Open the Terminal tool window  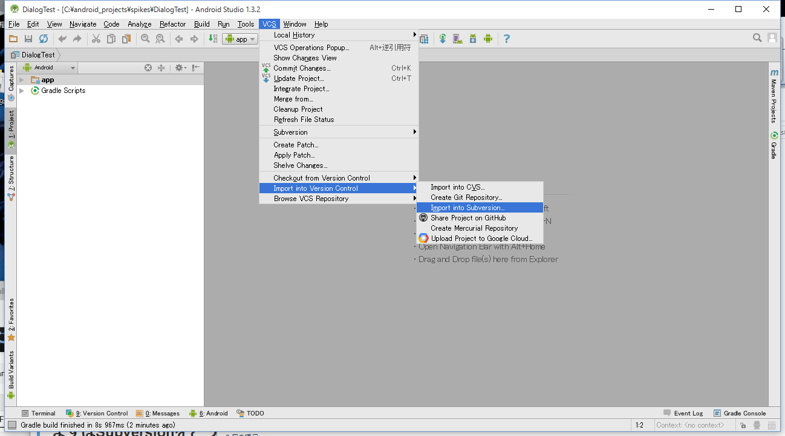[39, 413]
